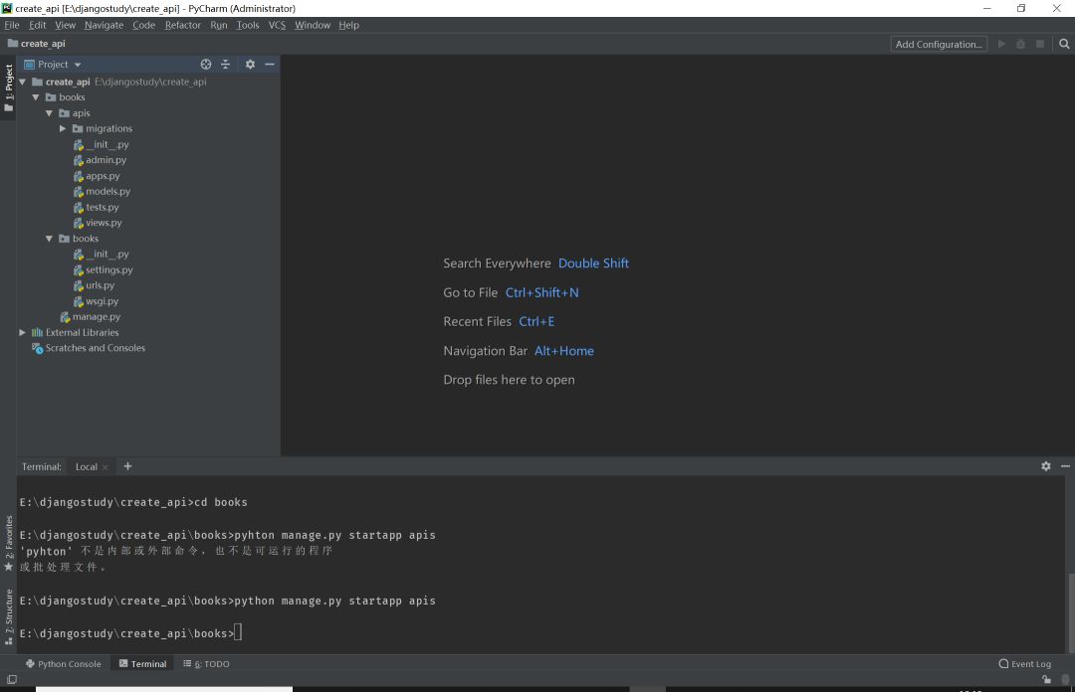Image resolution: width=1075 pixels, height=692 pixels.
Task: Open inner books __init__.py file
Action: [101, 255]
